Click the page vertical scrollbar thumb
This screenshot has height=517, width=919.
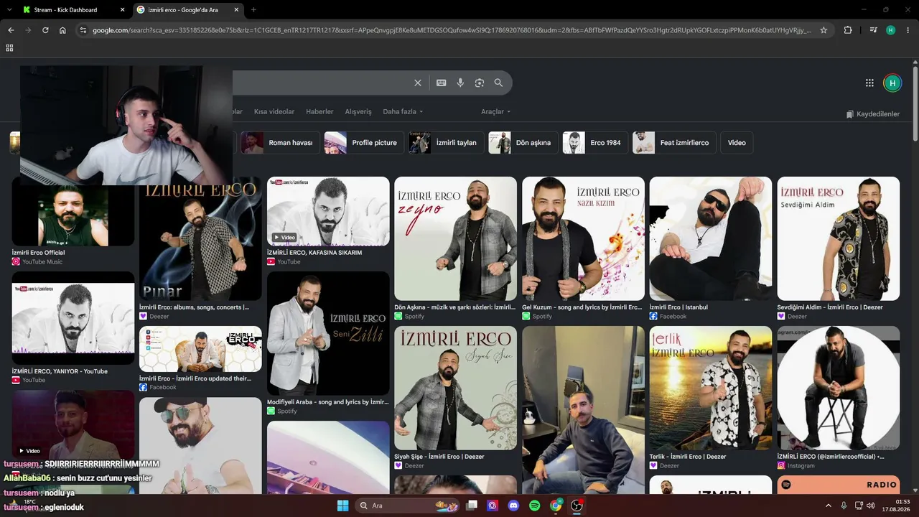[915, 104]
